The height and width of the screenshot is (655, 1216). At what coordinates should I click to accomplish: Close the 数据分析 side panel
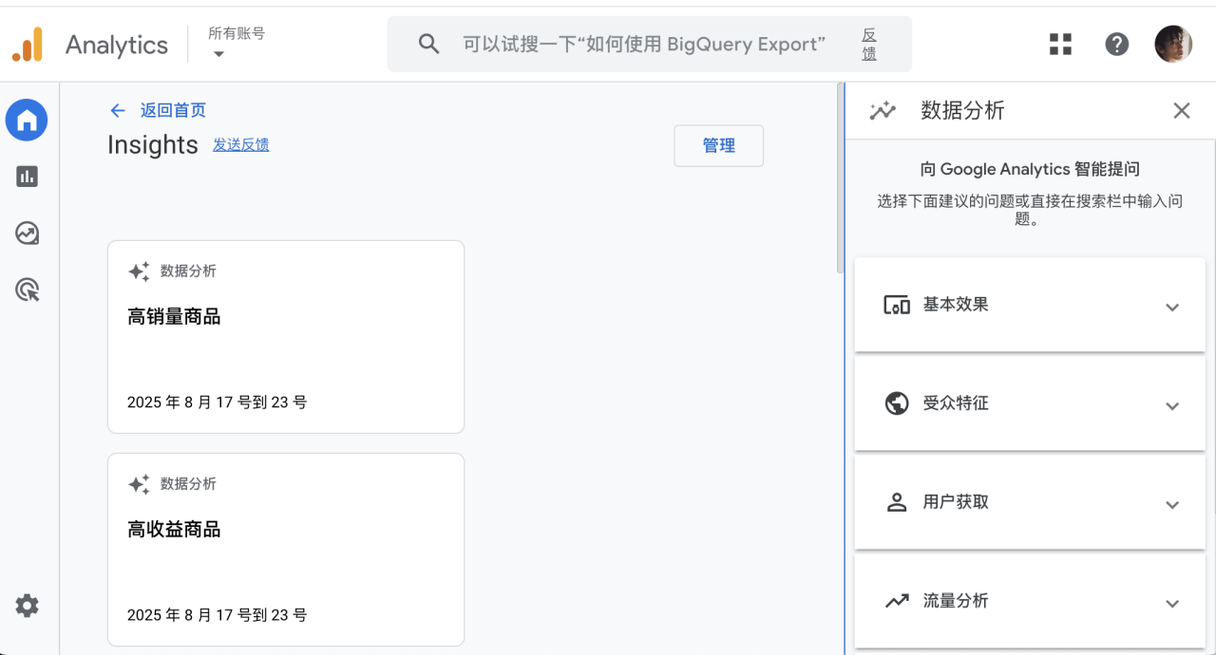coord(1181,111)
